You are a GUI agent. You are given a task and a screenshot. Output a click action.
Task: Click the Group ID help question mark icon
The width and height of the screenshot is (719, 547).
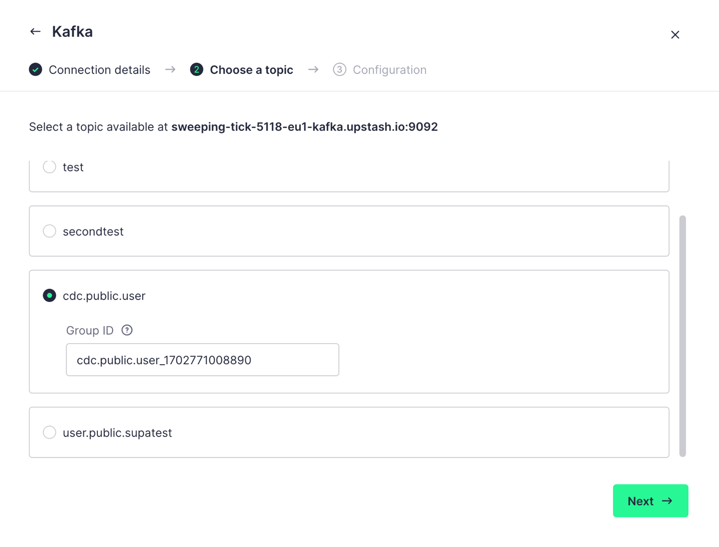pos(127,331)
